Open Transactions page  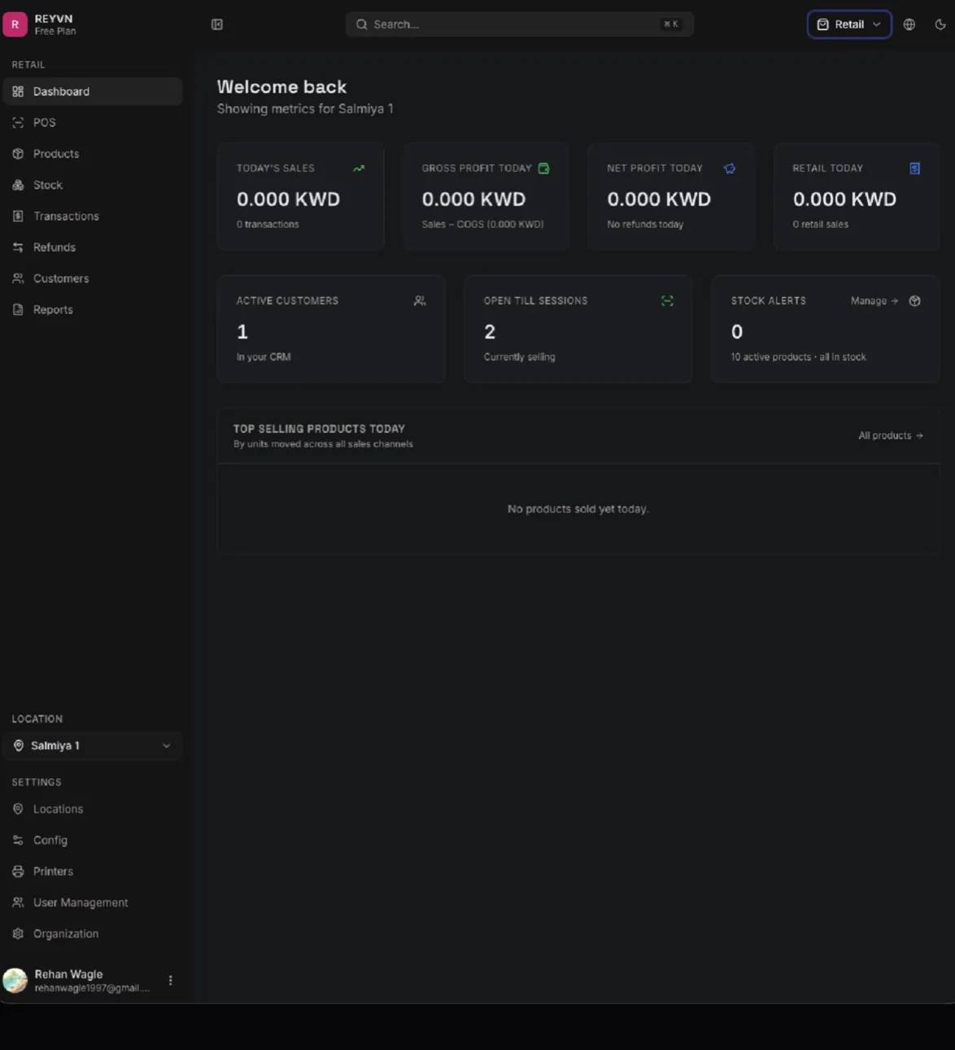tap(93, 217)
